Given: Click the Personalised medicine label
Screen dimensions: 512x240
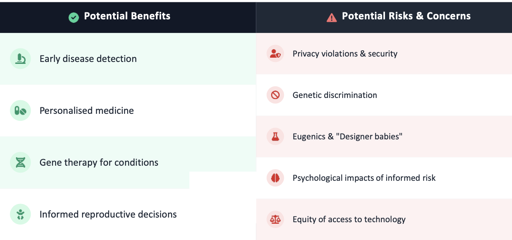Looking at the screenshot, I should (87, 111).
